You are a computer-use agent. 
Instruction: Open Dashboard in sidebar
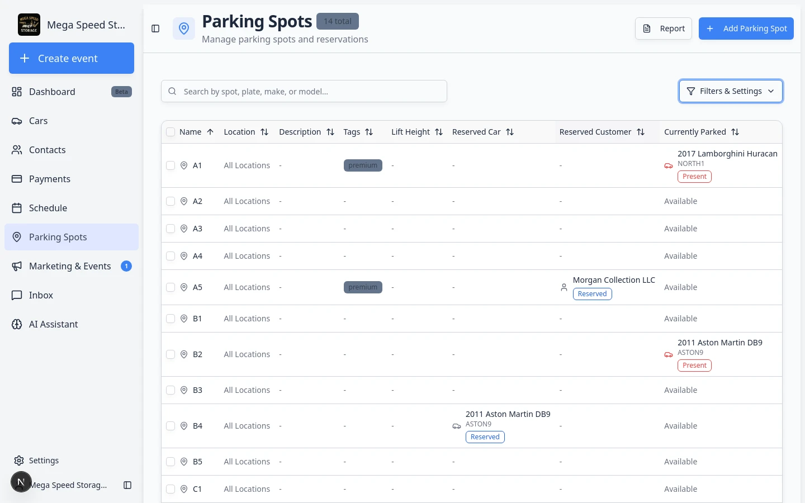click(x=72, y=92)
